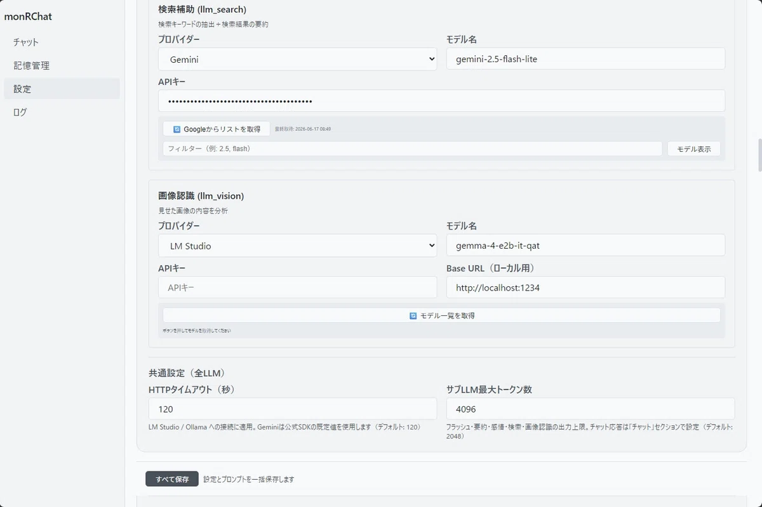Click the モデル表示 button

[x=693, y=148]
